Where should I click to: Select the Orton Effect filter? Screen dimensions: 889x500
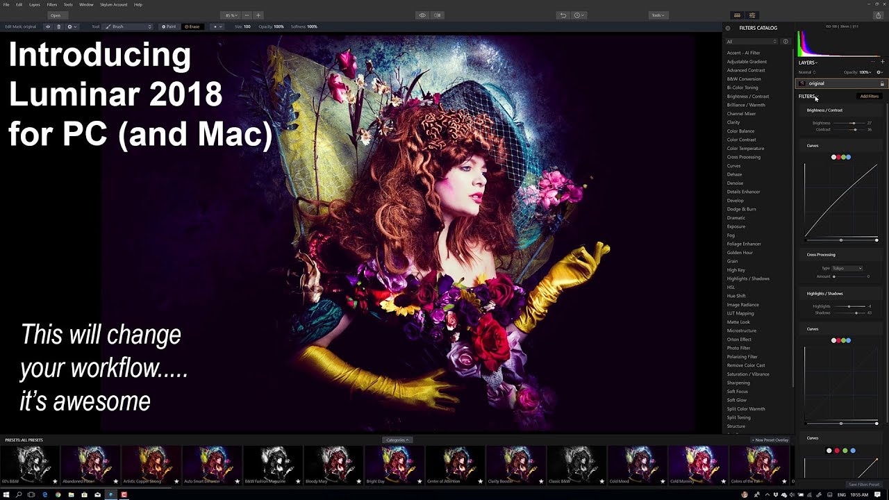739,340
